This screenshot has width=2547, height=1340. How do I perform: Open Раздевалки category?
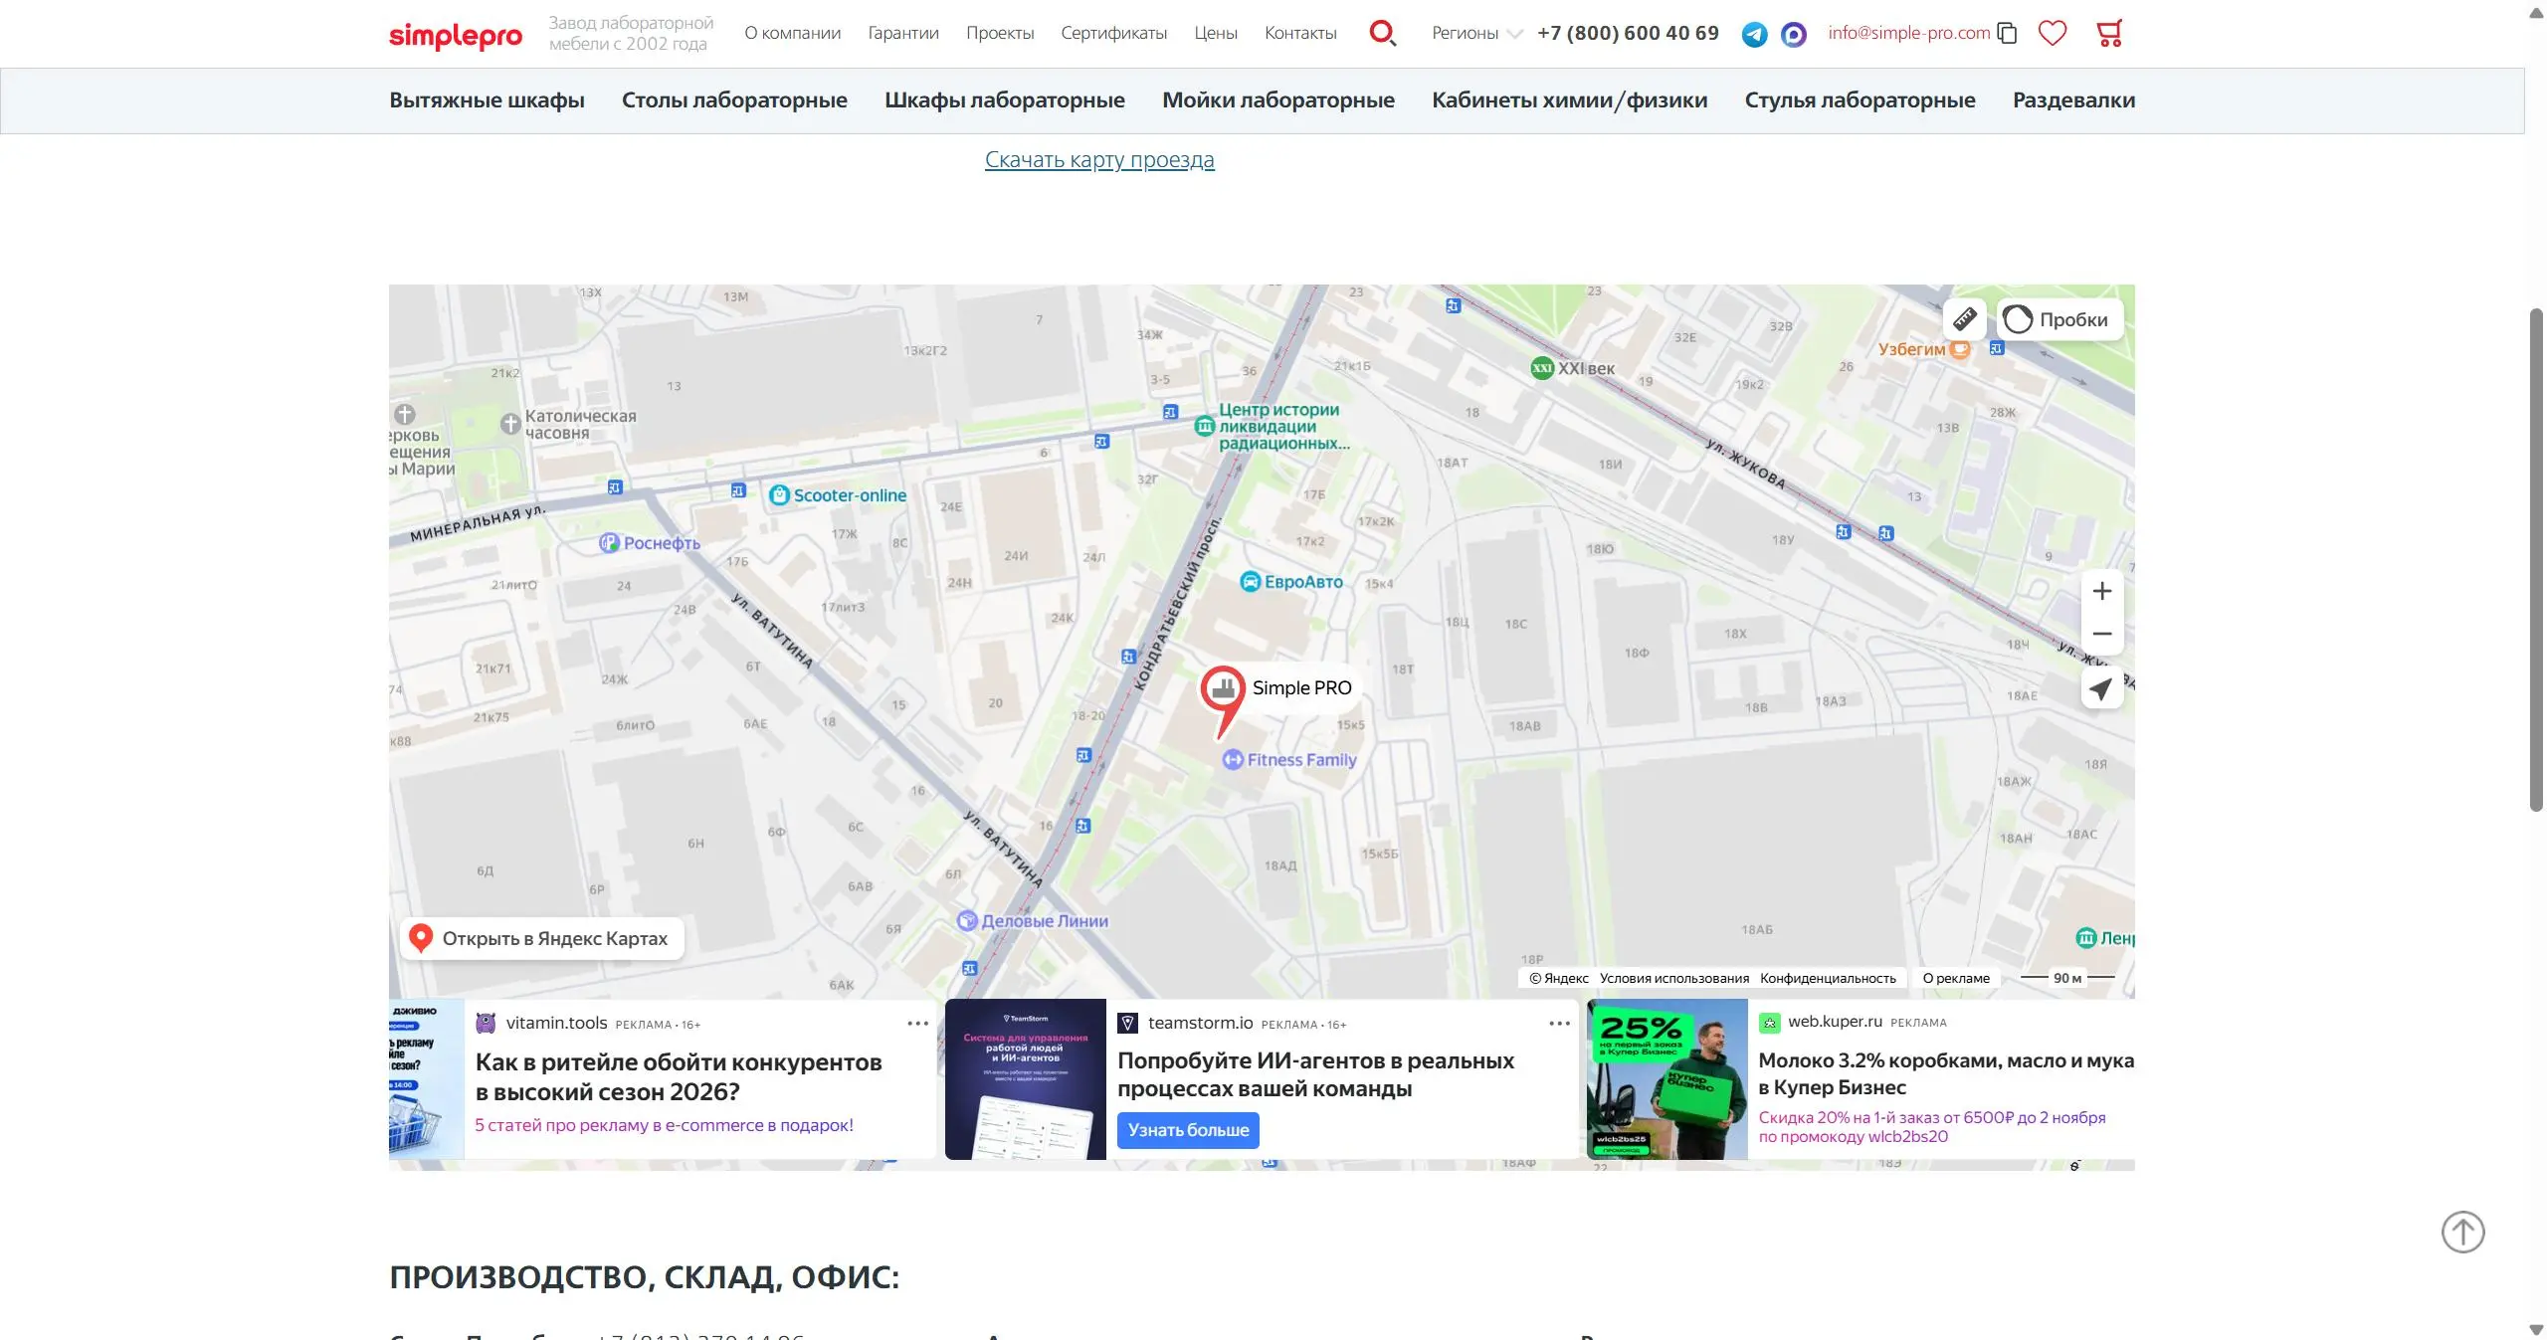pyautogui.click(x=2074, y=100)
